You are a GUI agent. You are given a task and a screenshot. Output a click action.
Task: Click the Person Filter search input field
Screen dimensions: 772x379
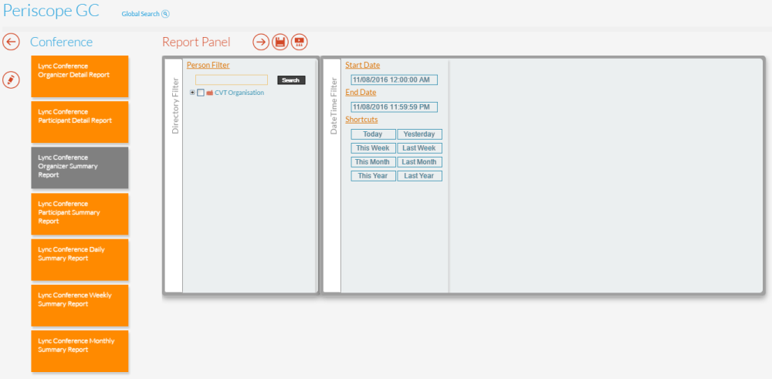pos(232,80)
